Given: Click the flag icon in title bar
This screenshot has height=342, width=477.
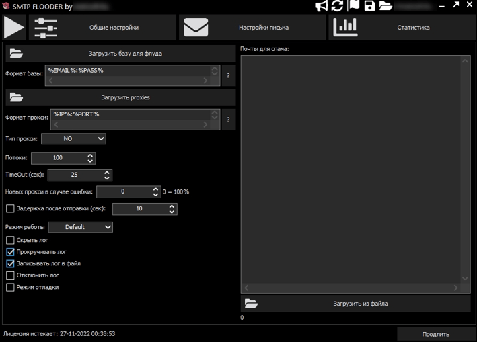Looking at the screenshot, I should [354, 6].
